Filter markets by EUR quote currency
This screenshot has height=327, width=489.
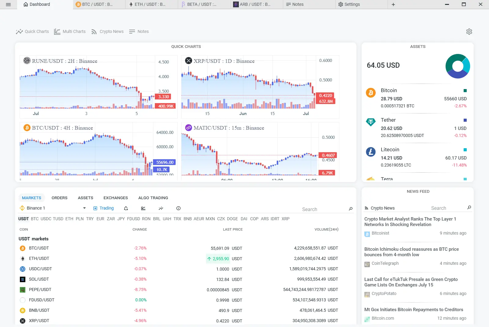[x=100, y=219]
